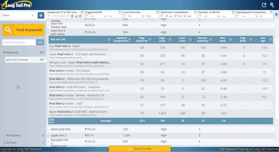The image size is (279, 152).
Task: Select the ipad mini 2 review keyword list
Action: (25, 60)
